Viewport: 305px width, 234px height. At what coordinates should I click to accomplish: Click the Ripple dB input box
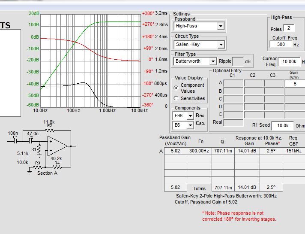point(237,61)
